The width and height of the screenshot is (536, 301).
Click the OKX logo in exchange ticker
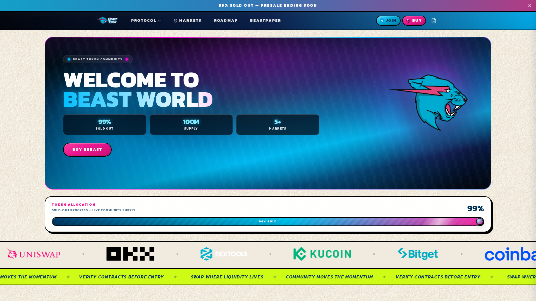coord(130,254)
